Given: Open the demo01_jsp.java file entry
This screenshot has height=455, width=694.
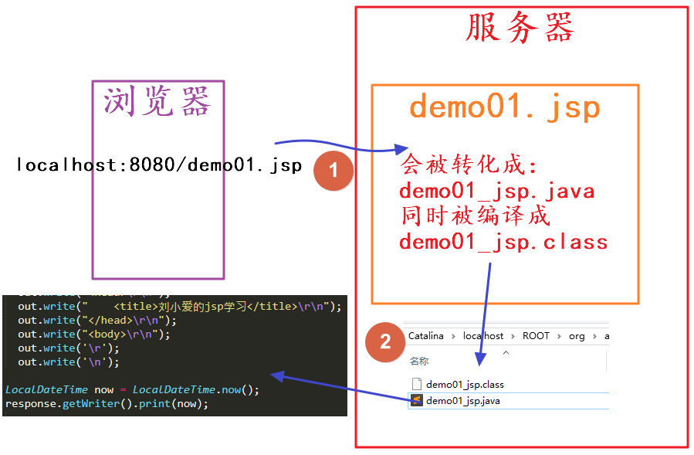Looking at the screenshot, I should [x=508, y=400].
